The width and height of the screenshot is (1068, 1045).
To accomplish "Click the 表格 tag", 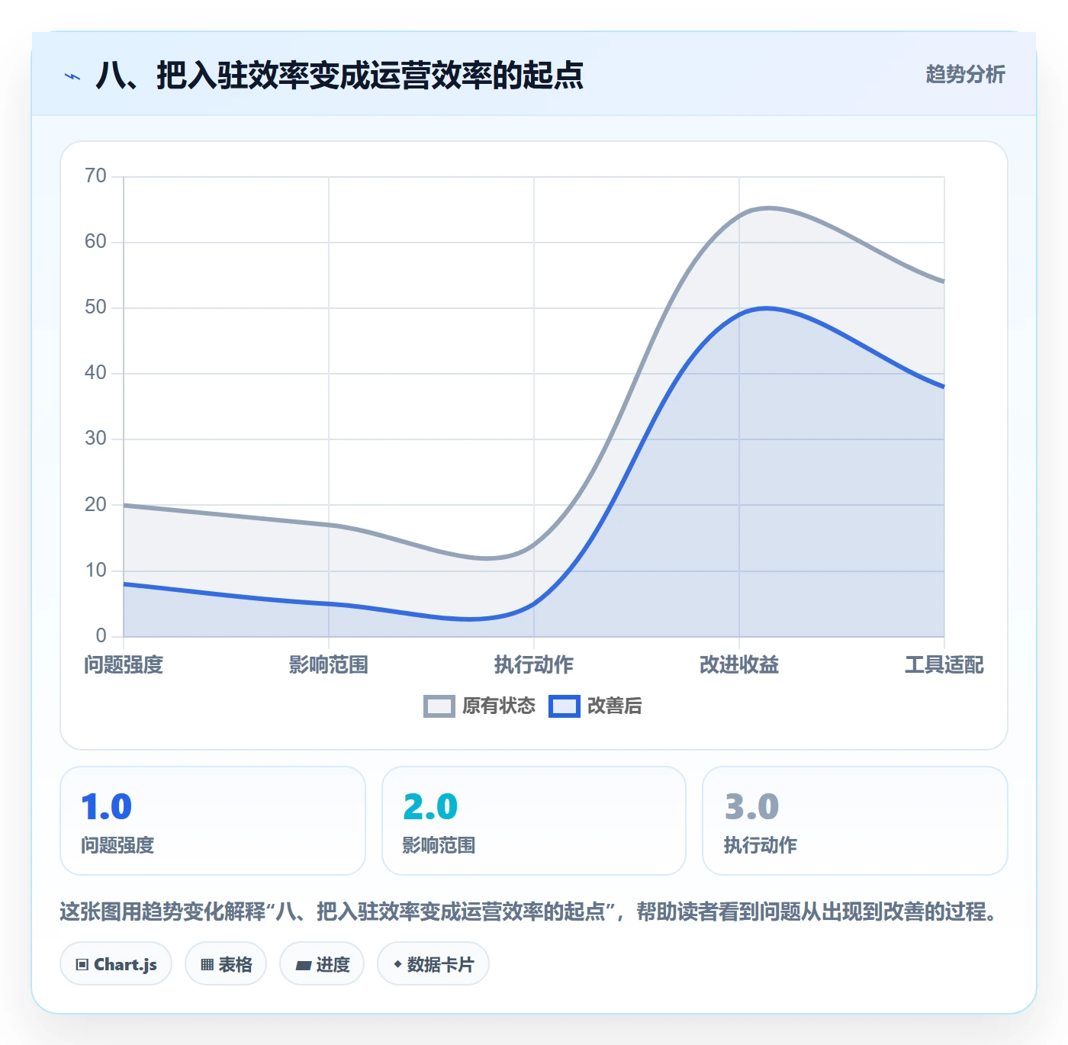I will tap(226, 964).
